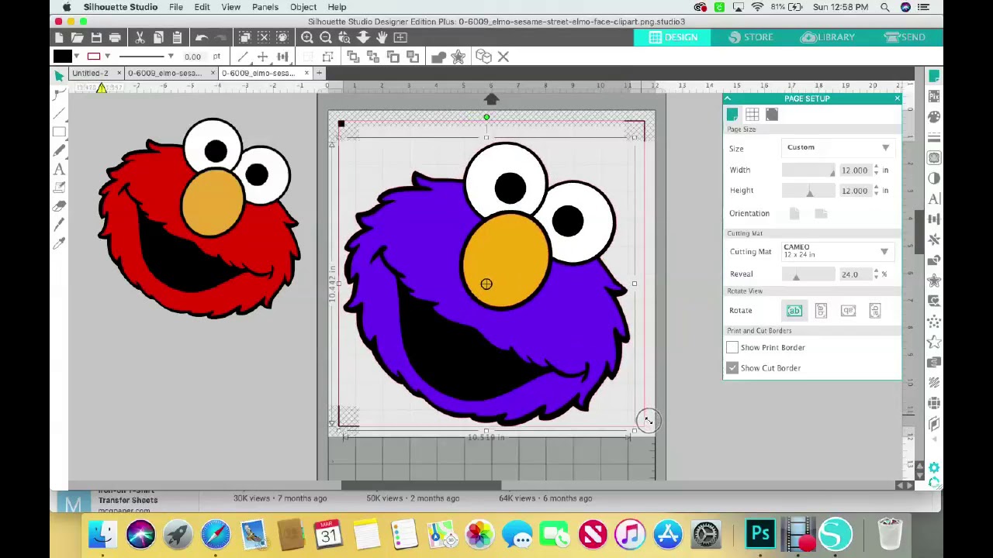Viewport: 993px width, 558px height.
Task: Select the Eyedropper tool
Action: click(59, 243)
